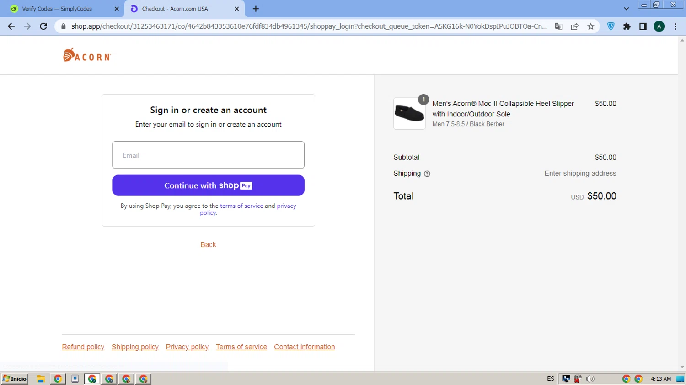
Task: Click the black slipper product thumbnail
Action: (x=409, y=114)
